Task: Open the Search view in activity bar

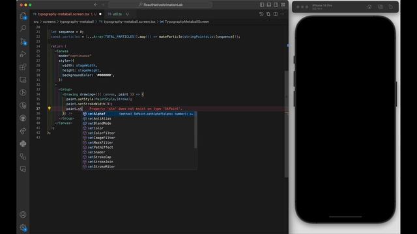Action: coord(23,28)
